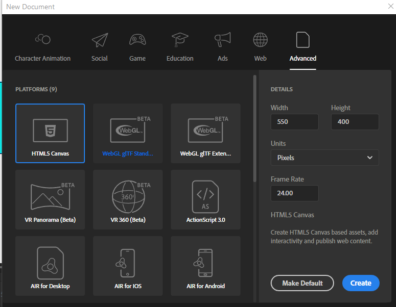
Task: Click the AIR for iOS label text
Action: 128,286
